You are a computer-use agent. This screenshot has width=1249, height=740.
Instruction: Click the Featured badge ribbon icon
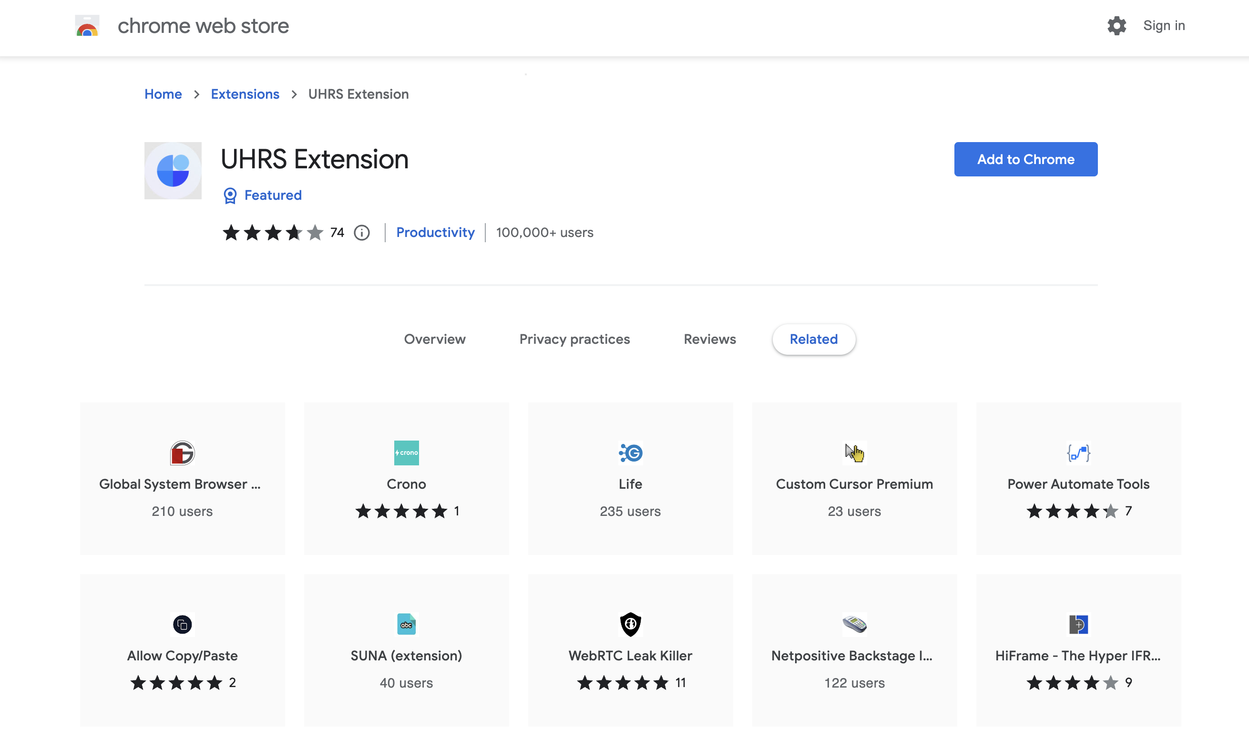[x=230, y=195]
